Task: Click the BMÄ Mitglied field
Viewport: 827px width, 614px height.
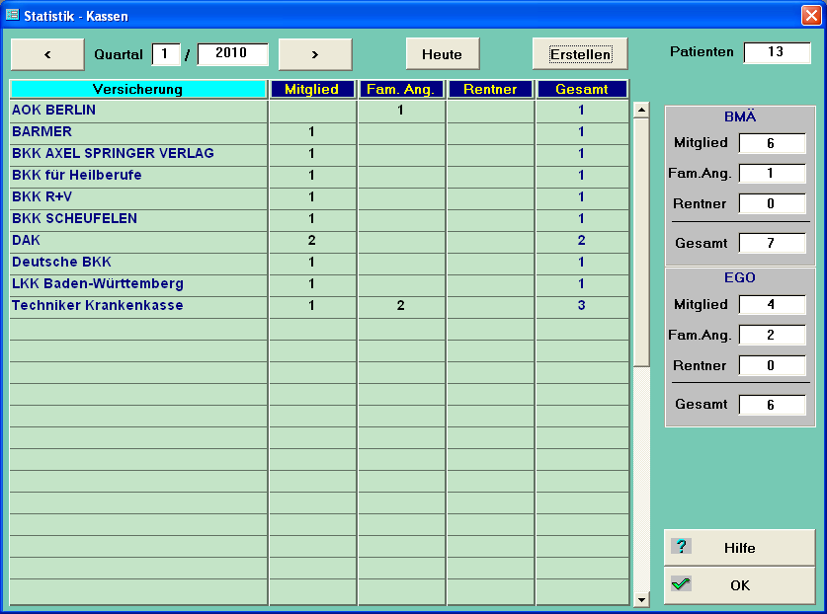Action: pyautogui.click(x=772, y=143)
